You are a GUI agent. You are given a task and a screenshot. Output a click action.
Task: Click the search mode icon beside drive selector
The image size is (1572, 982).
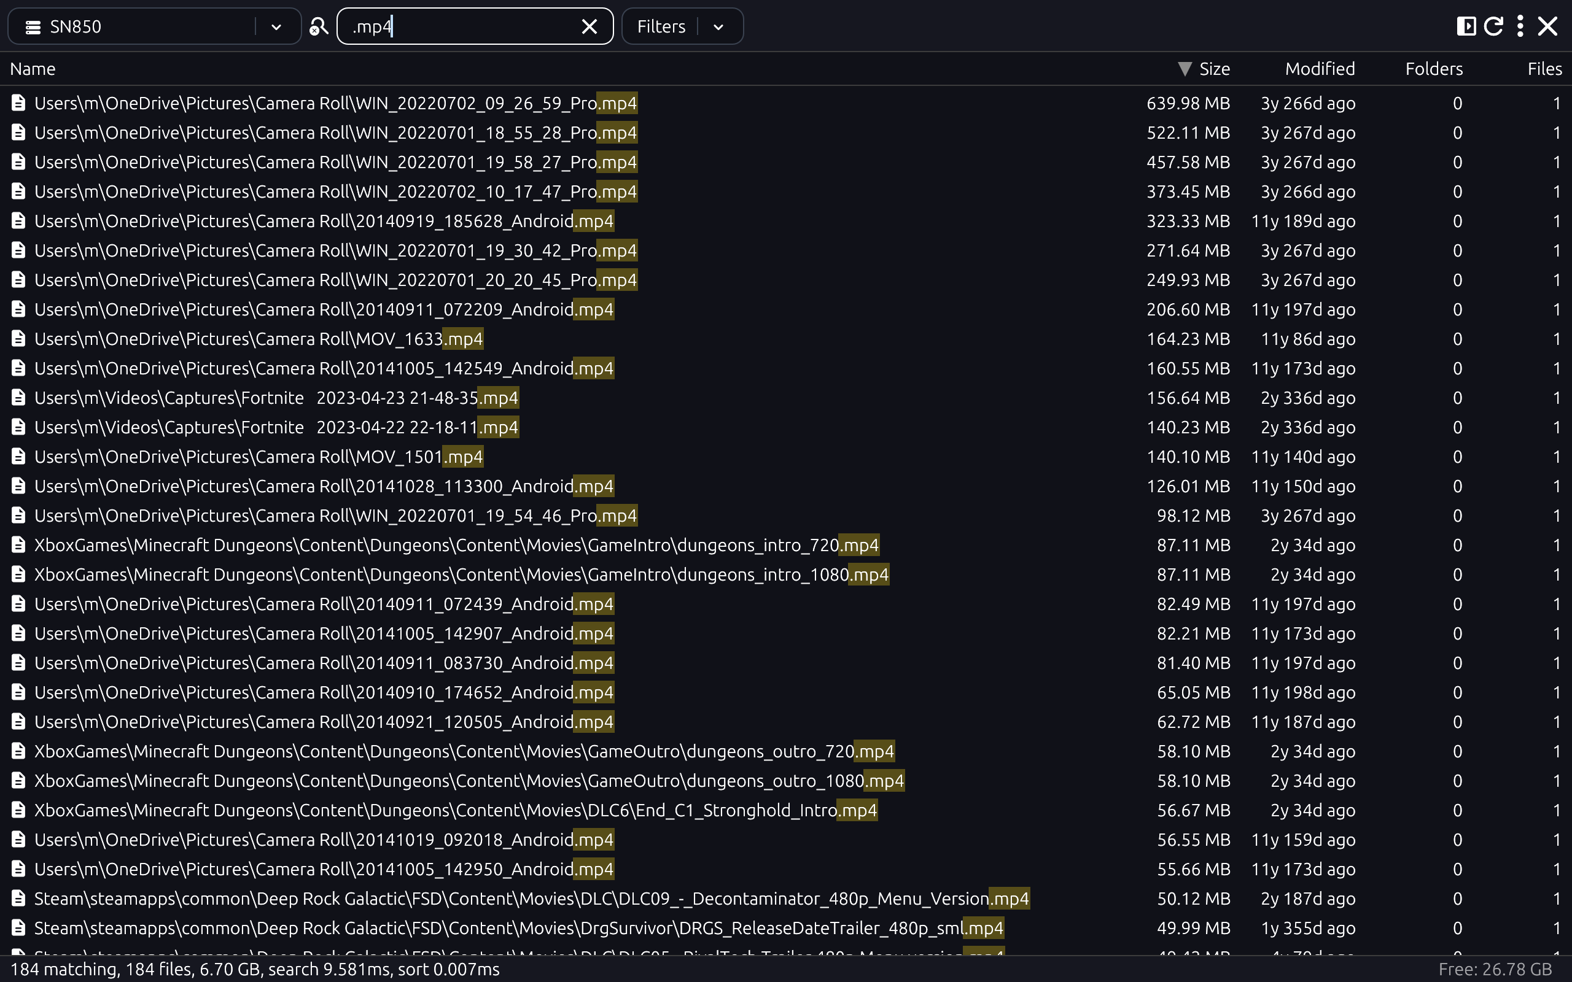318,26
